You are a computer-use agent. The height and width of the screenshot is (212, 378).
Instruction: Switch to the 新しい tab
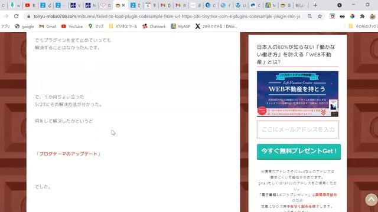pos(300,5)
